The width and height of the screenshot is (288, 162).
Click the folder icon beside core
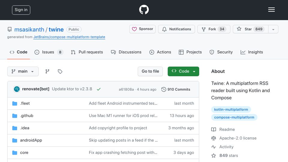15,153
